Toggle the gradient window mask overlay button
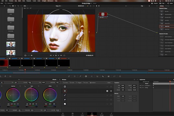The width and height of the screenshot is (174, 116). (111, 104)
